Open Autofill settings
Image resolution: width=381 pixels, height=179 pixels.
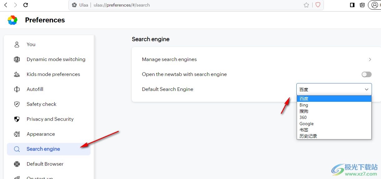(x=49, y=89)
